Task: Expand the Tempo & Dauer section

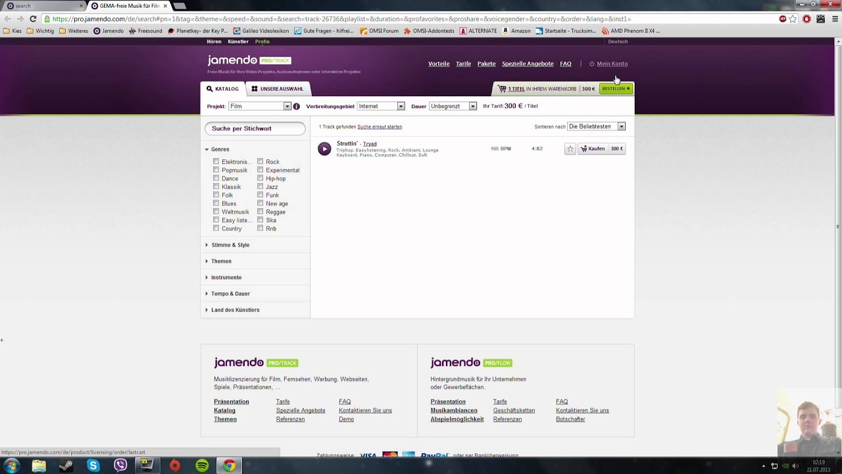Action: 228,294
